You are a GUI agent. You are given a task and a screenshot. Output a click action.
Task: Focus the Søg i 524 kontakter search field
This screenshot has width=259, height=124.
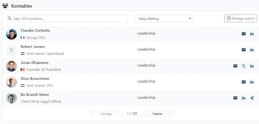coord(67,19)
